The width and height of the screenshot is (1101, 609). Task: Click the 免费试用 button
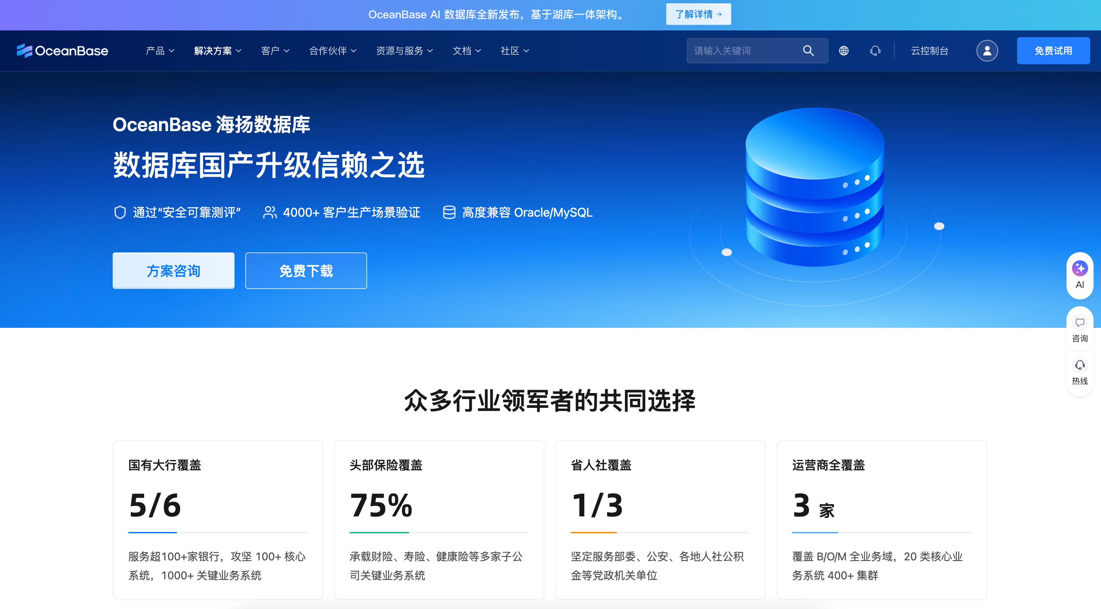pos(1053,51)
